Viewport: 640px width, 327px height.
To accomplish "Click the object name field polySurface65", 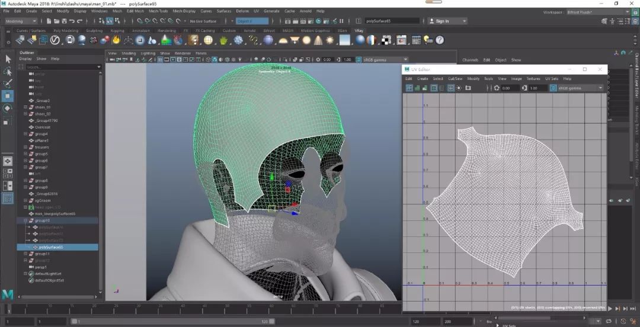I will 392,21.
